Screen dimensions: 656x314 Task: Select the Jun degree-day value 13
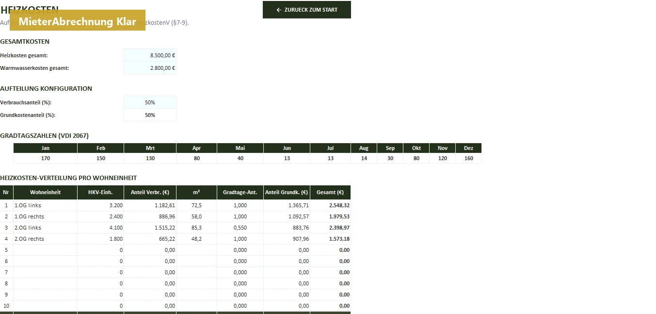coord(287,158)
